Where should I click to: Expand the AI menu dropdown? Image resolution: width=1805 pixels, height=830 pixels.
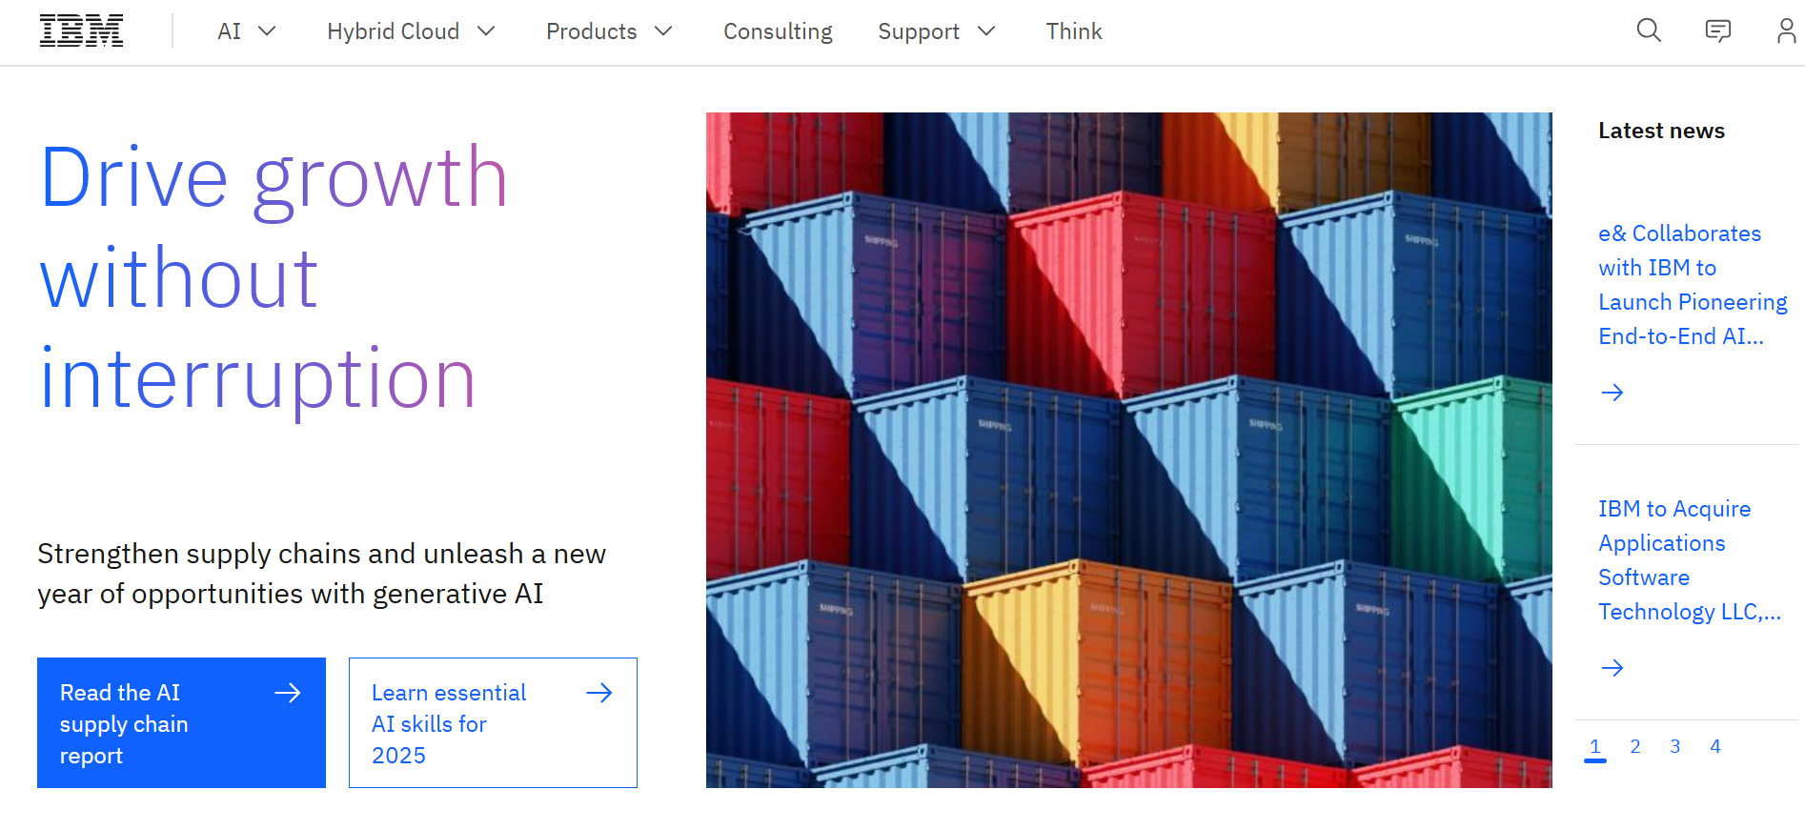pos(247,31)
